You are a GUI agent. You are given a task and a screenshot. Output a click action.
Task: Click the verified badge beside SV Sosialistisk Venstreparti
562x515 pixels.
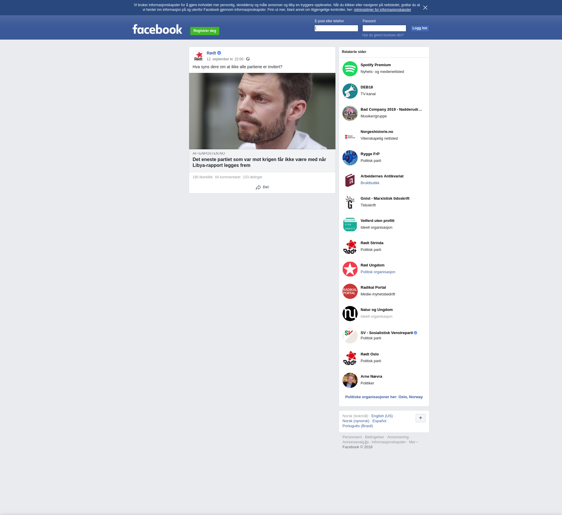coord(416,333)
